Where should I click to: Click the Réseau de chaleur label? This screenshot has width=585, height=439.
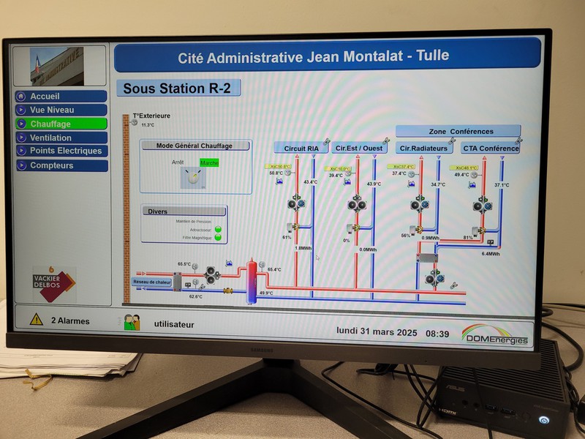(x=151, y=281)
